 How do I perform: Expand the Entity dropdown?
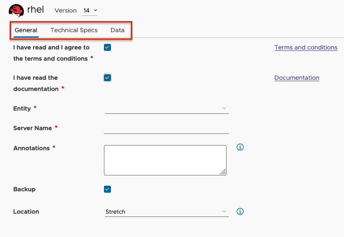[166, 108]
